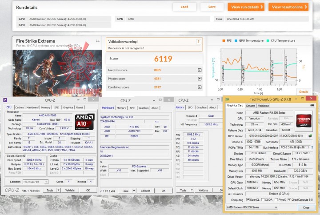Click the NB Frequency value 1663.8 MHz
Image resolution: width=320 pixels, height=215 pixels.
coord(211,124)
